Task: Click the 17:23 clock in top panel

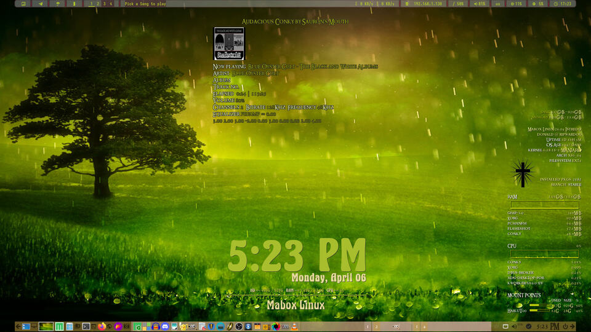Action: (x=563, y=4)
